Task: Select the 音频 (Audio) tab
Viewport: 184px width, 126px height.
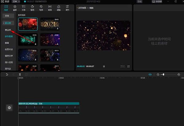Action: click(15, 8)
